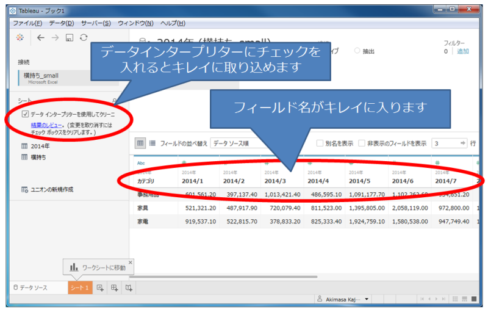This screenshot has width=488, height=312.
Task: Switch to metadata list view
Action: click(x=152, y=143)
